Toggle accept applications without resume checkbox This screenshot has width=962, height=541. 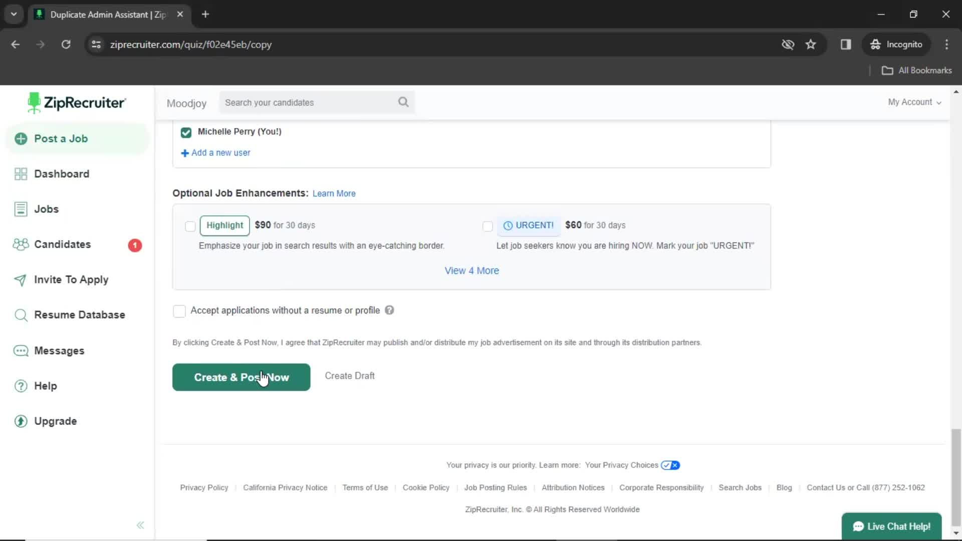pos(180,311)
